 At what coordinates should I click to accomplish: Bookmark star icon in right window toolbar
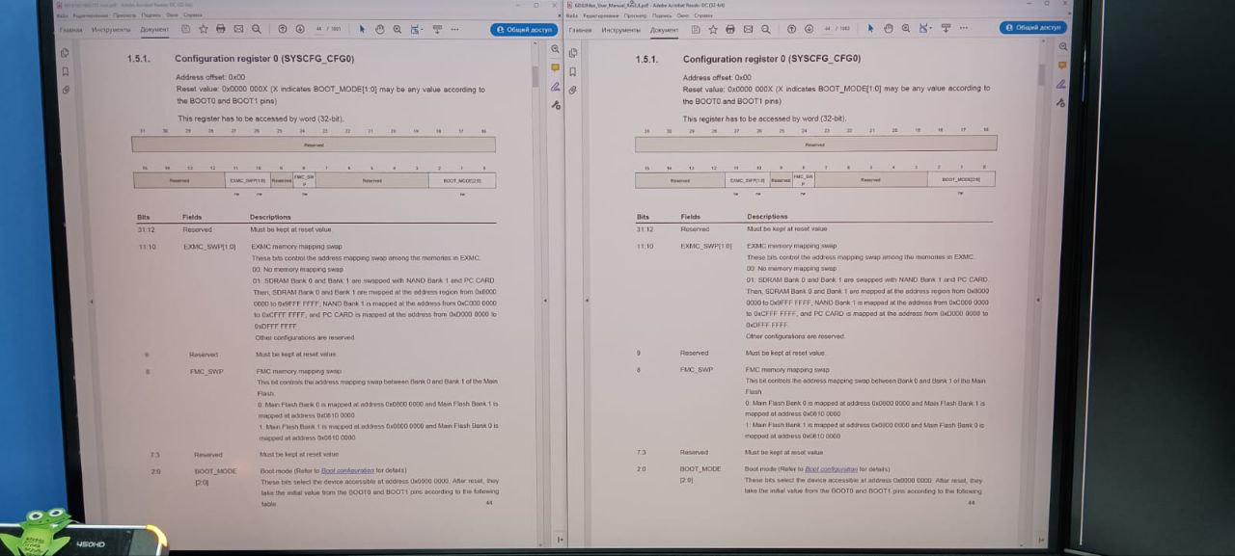tap(713, 29)
